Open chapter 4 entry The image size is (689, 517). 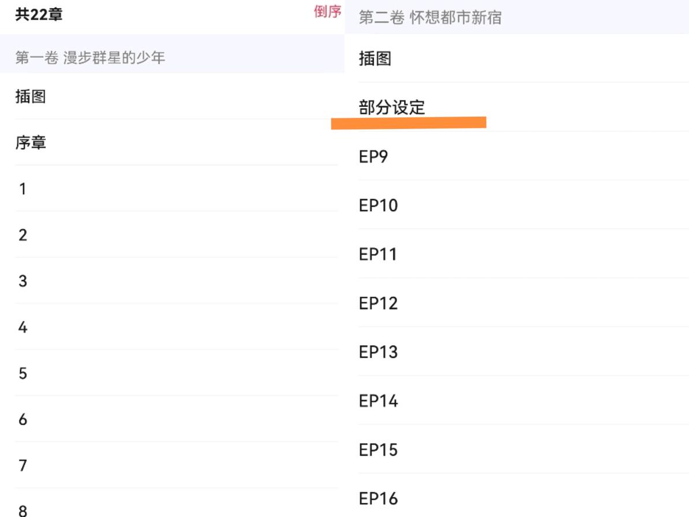(176, 327)
